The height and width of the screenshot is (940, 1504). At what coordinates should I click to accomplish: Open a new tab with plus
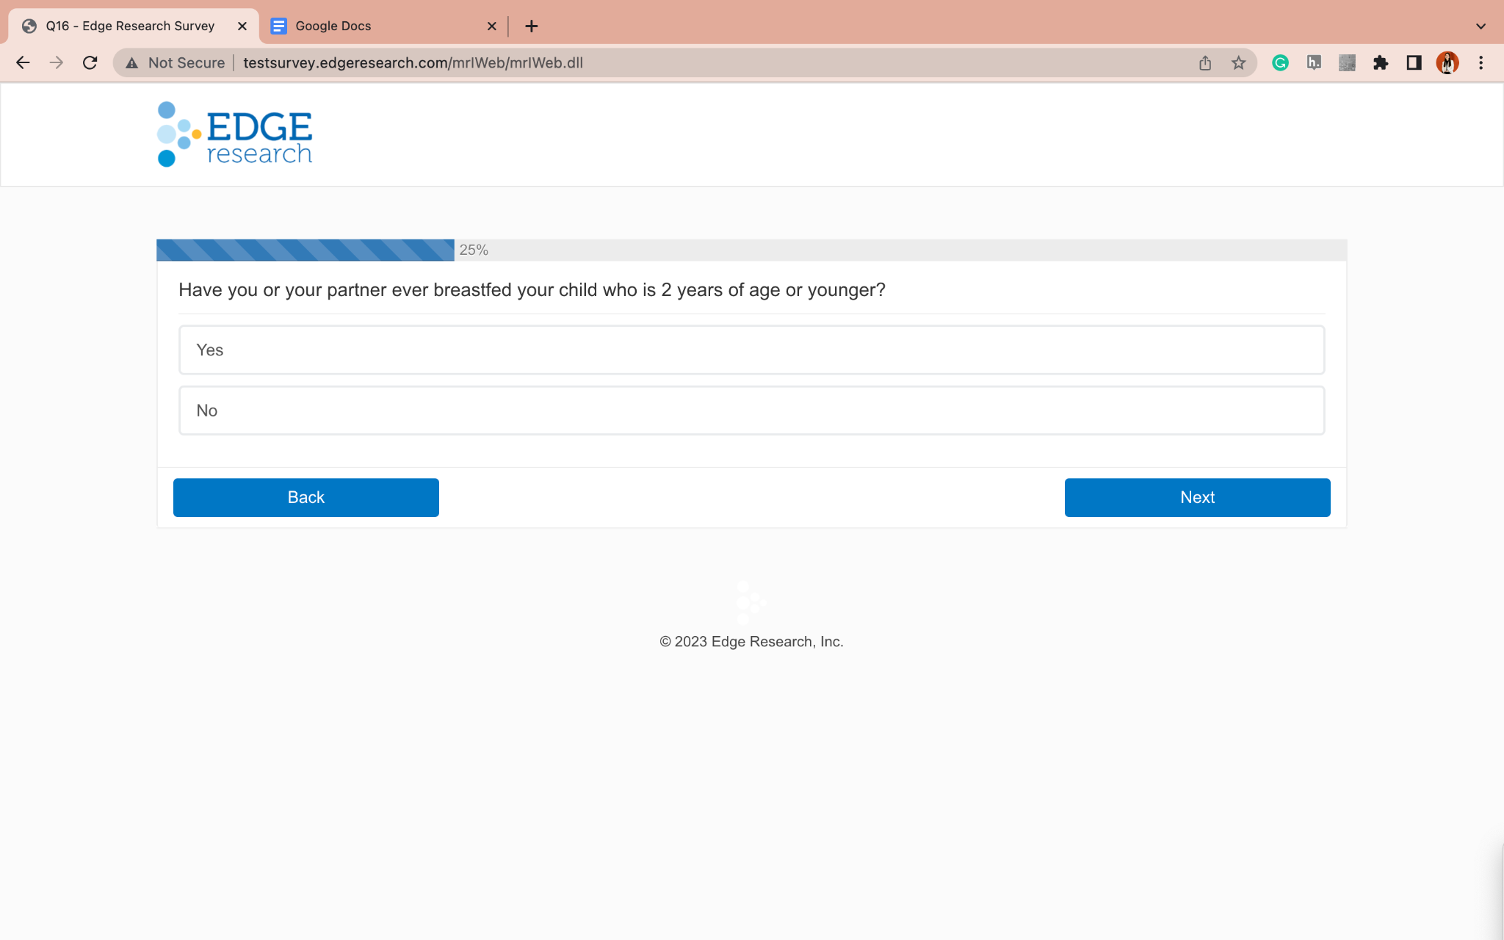(x=532, y=26)
